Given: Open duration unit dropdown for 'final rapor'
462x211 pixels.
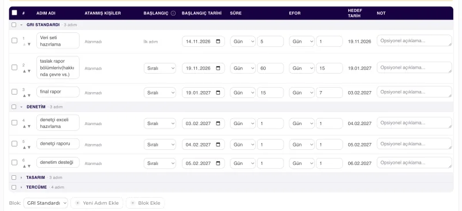Looking at the screenshot, I should 243,93.
